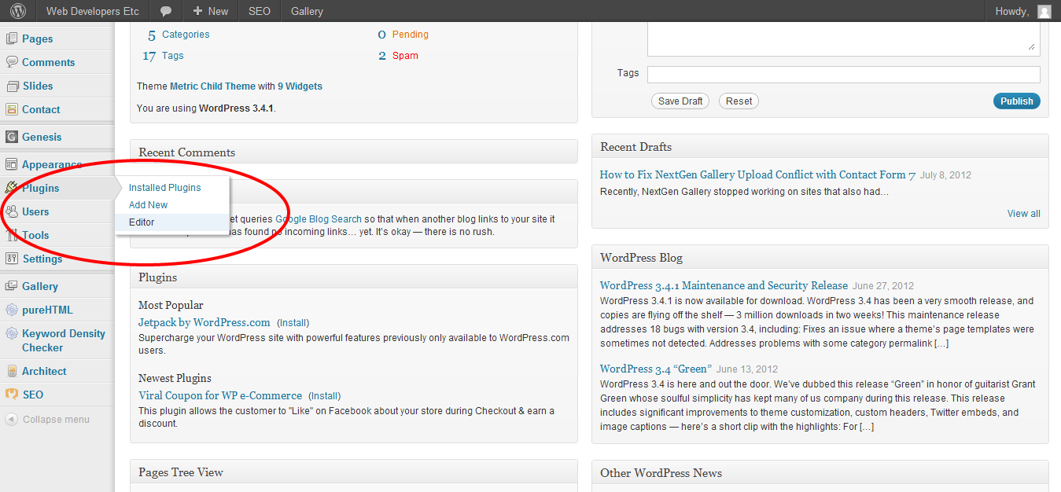
Task: Open Viral Coupon for WP e-Commerce link
Action: tap(220, 395)
